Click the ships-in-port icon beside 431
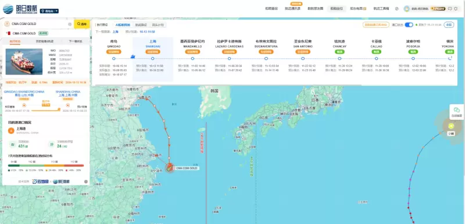The width and height of the screenshot is (465, 224). [x=13, y=144]
